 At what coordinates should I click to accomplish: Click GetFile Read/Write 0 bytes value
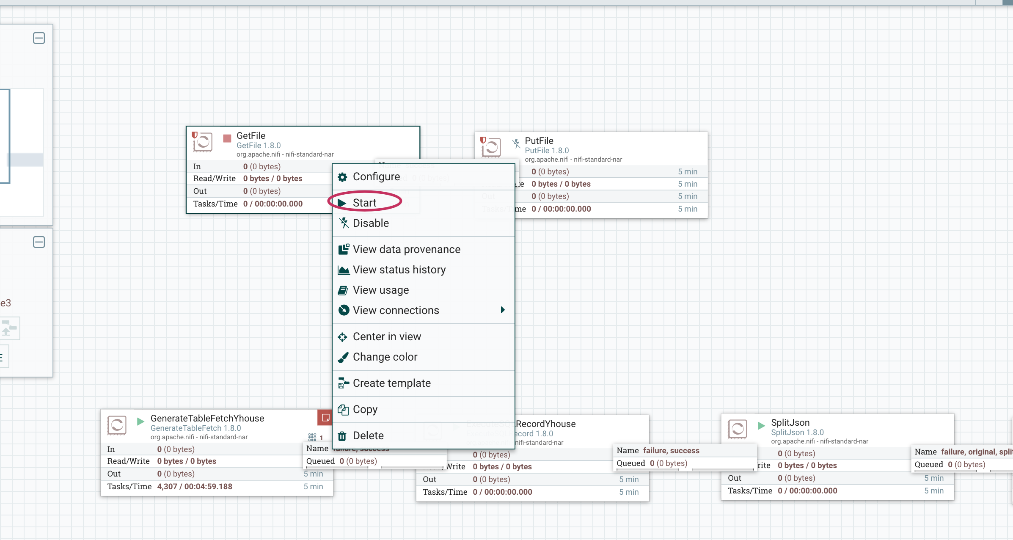click(273, 179)
